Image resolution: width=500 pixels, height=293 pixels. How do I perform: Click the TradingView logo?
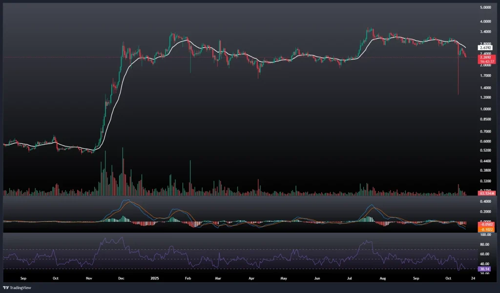(18, 287)
